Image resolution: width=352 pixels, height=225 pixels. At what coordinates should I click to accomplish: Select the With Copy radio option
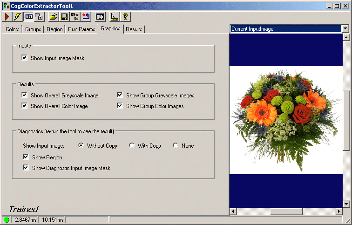tap(132, 146)
